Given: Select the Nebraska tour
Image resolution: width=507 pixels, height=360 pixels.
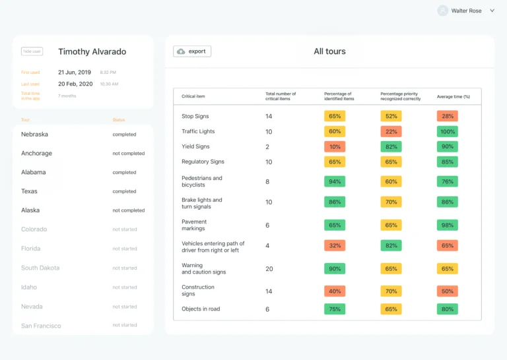Looking at the screenshot, I should [x=34, y=135].
